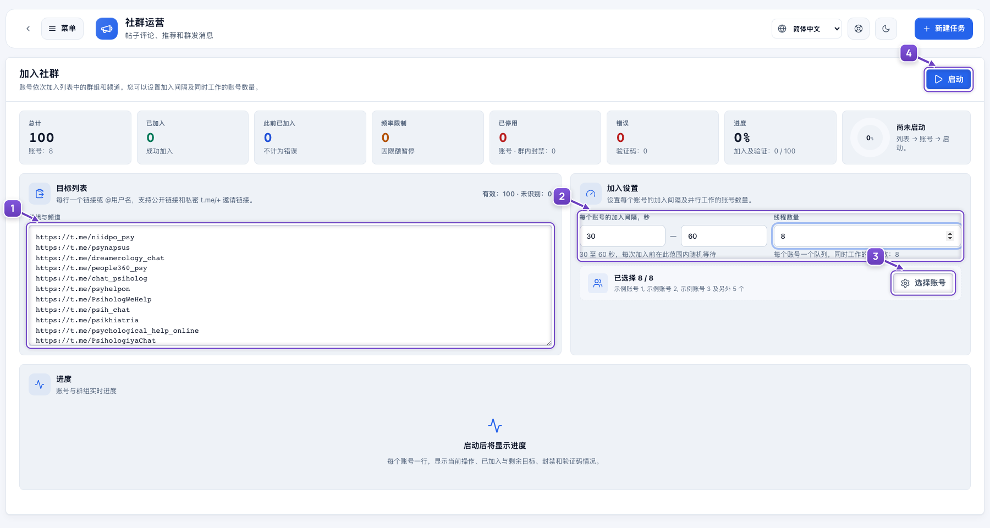Click the line https://t.me/psychological_help_online
The image size is (990, 528).
click(x=117, y=331)
